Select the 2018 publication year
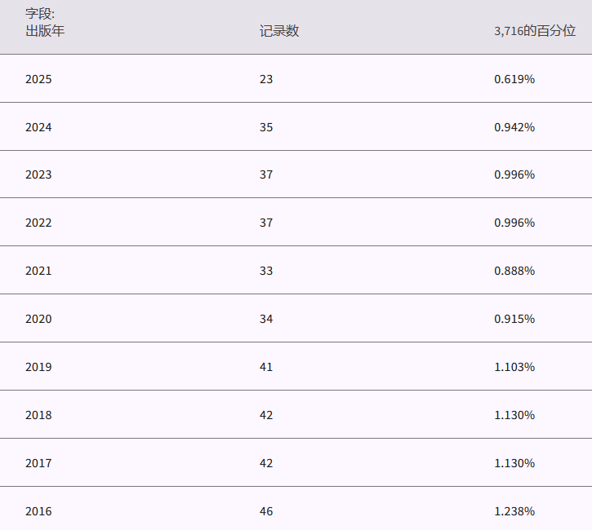The width and height of the screenshot is (592, 530). (x=38, y=415)
